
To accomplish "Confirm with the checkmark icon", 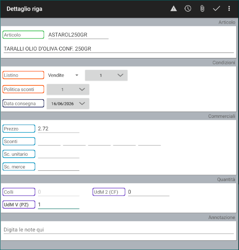I will [x=217, y=9].
